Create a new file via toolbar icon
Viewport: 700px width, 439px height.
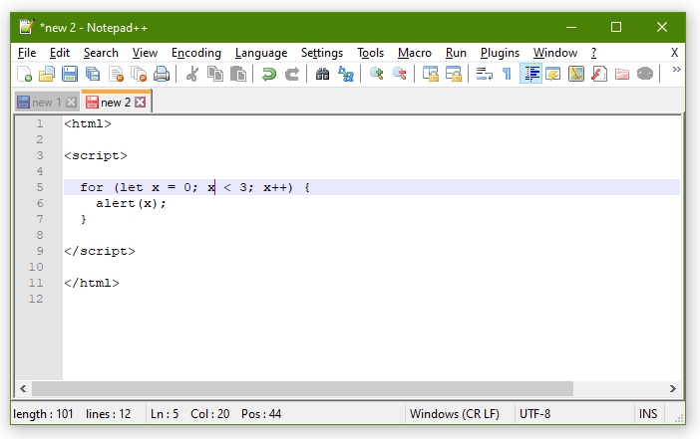tap(24, 74)
